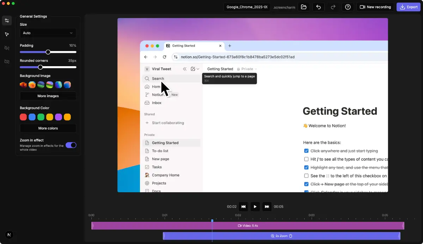Open the general settings sliders icon
Screen dimensions: 423x244
[7, 21]
